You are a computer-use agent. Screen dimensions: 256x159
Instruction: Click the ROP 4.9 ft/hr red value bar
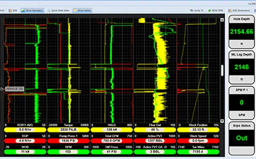(x=25, y=141)
